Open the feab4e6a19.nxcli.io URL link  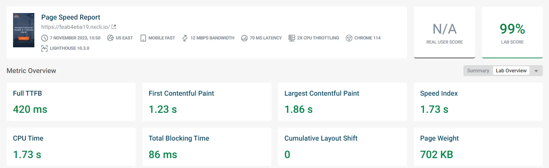[x=76, y=27]
